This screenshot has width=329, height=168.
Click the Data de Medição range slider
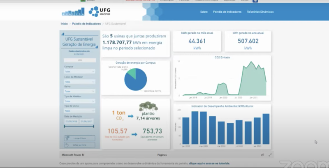click(79, 127)
